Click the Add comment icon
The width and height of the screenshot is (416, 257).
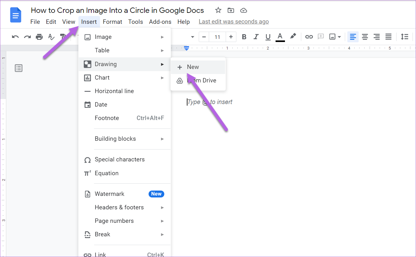320,37
